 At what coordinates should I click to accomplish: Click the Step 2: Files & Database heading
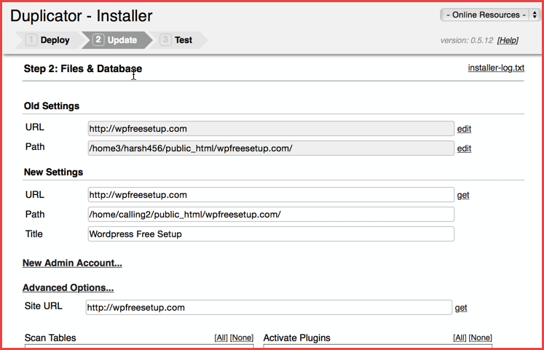[82, 68]
